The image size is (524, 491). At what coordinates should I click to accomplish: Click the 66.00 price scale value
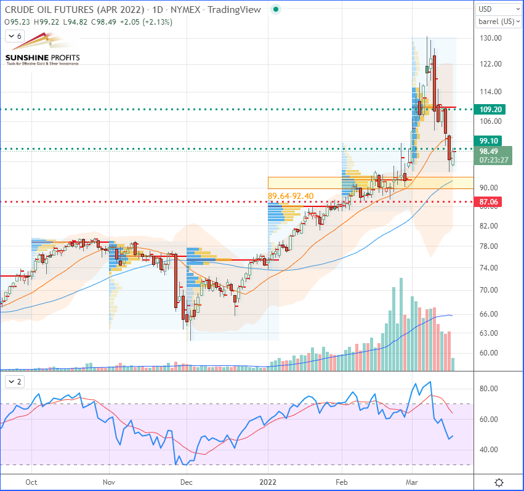coord(488,314)
